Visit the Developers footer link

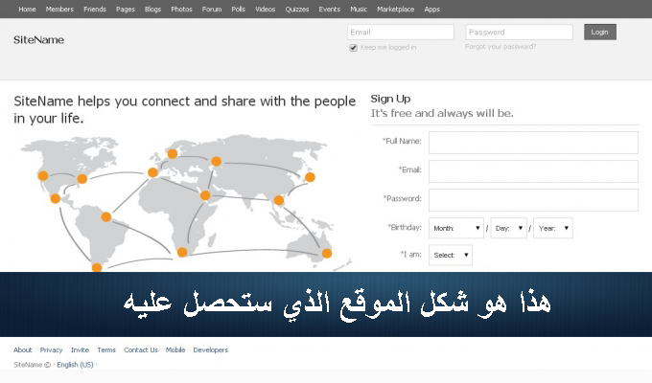click(210, 349)
